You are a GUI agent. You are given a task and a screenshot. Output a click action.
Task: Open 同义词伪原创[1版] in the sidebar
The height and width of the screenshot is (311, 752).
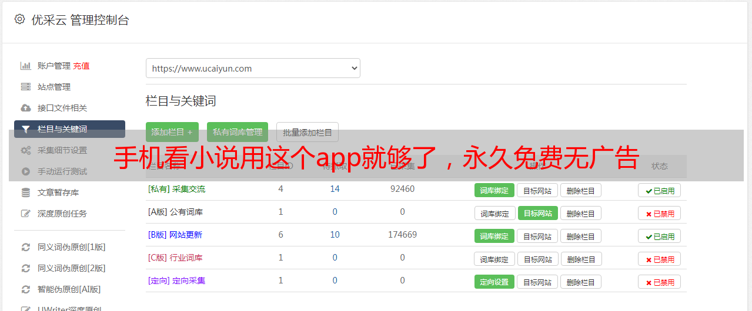pyautogui.click(x=71, y=247)
